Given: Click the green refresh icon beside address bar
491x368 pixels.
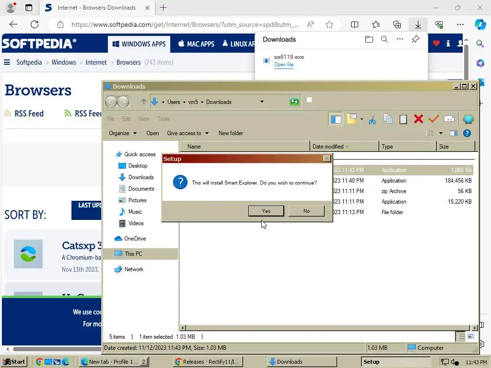Looking at the screenshot, I should (x=294, y=102).
